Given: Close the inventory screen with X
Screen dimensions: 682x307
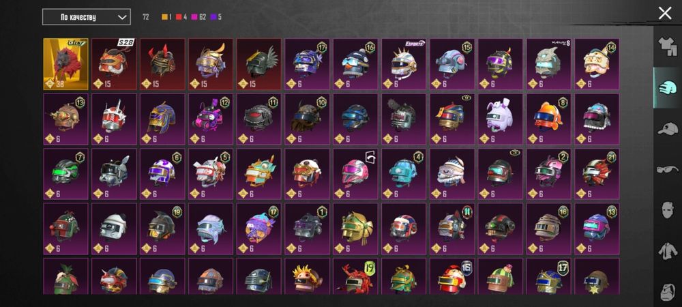Looking at the screenshot, I should click(x=665, y=13).
